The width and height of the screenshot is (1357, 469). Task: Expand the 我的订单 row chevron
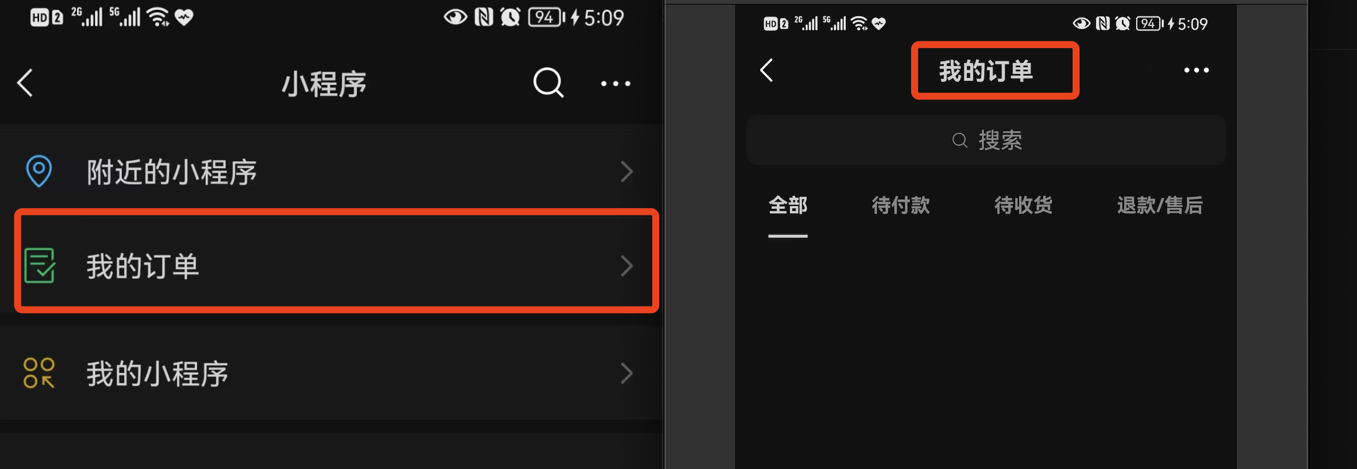click(x=627, y=266)
